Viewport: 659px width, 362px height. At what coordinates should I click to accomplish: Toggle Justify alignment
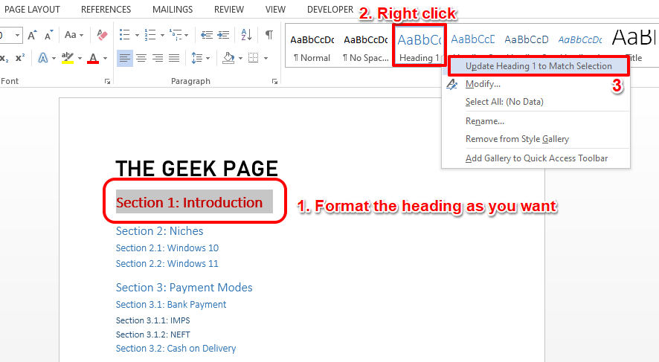[174, 58]
